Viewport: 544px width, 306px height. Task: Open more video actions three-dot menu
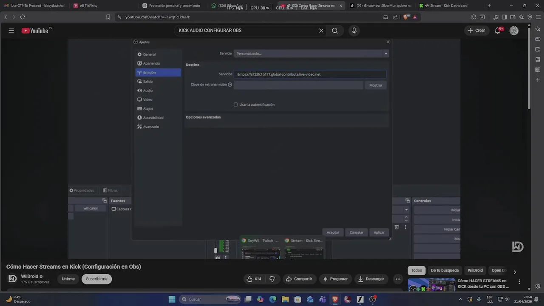(x=398, y=279)
